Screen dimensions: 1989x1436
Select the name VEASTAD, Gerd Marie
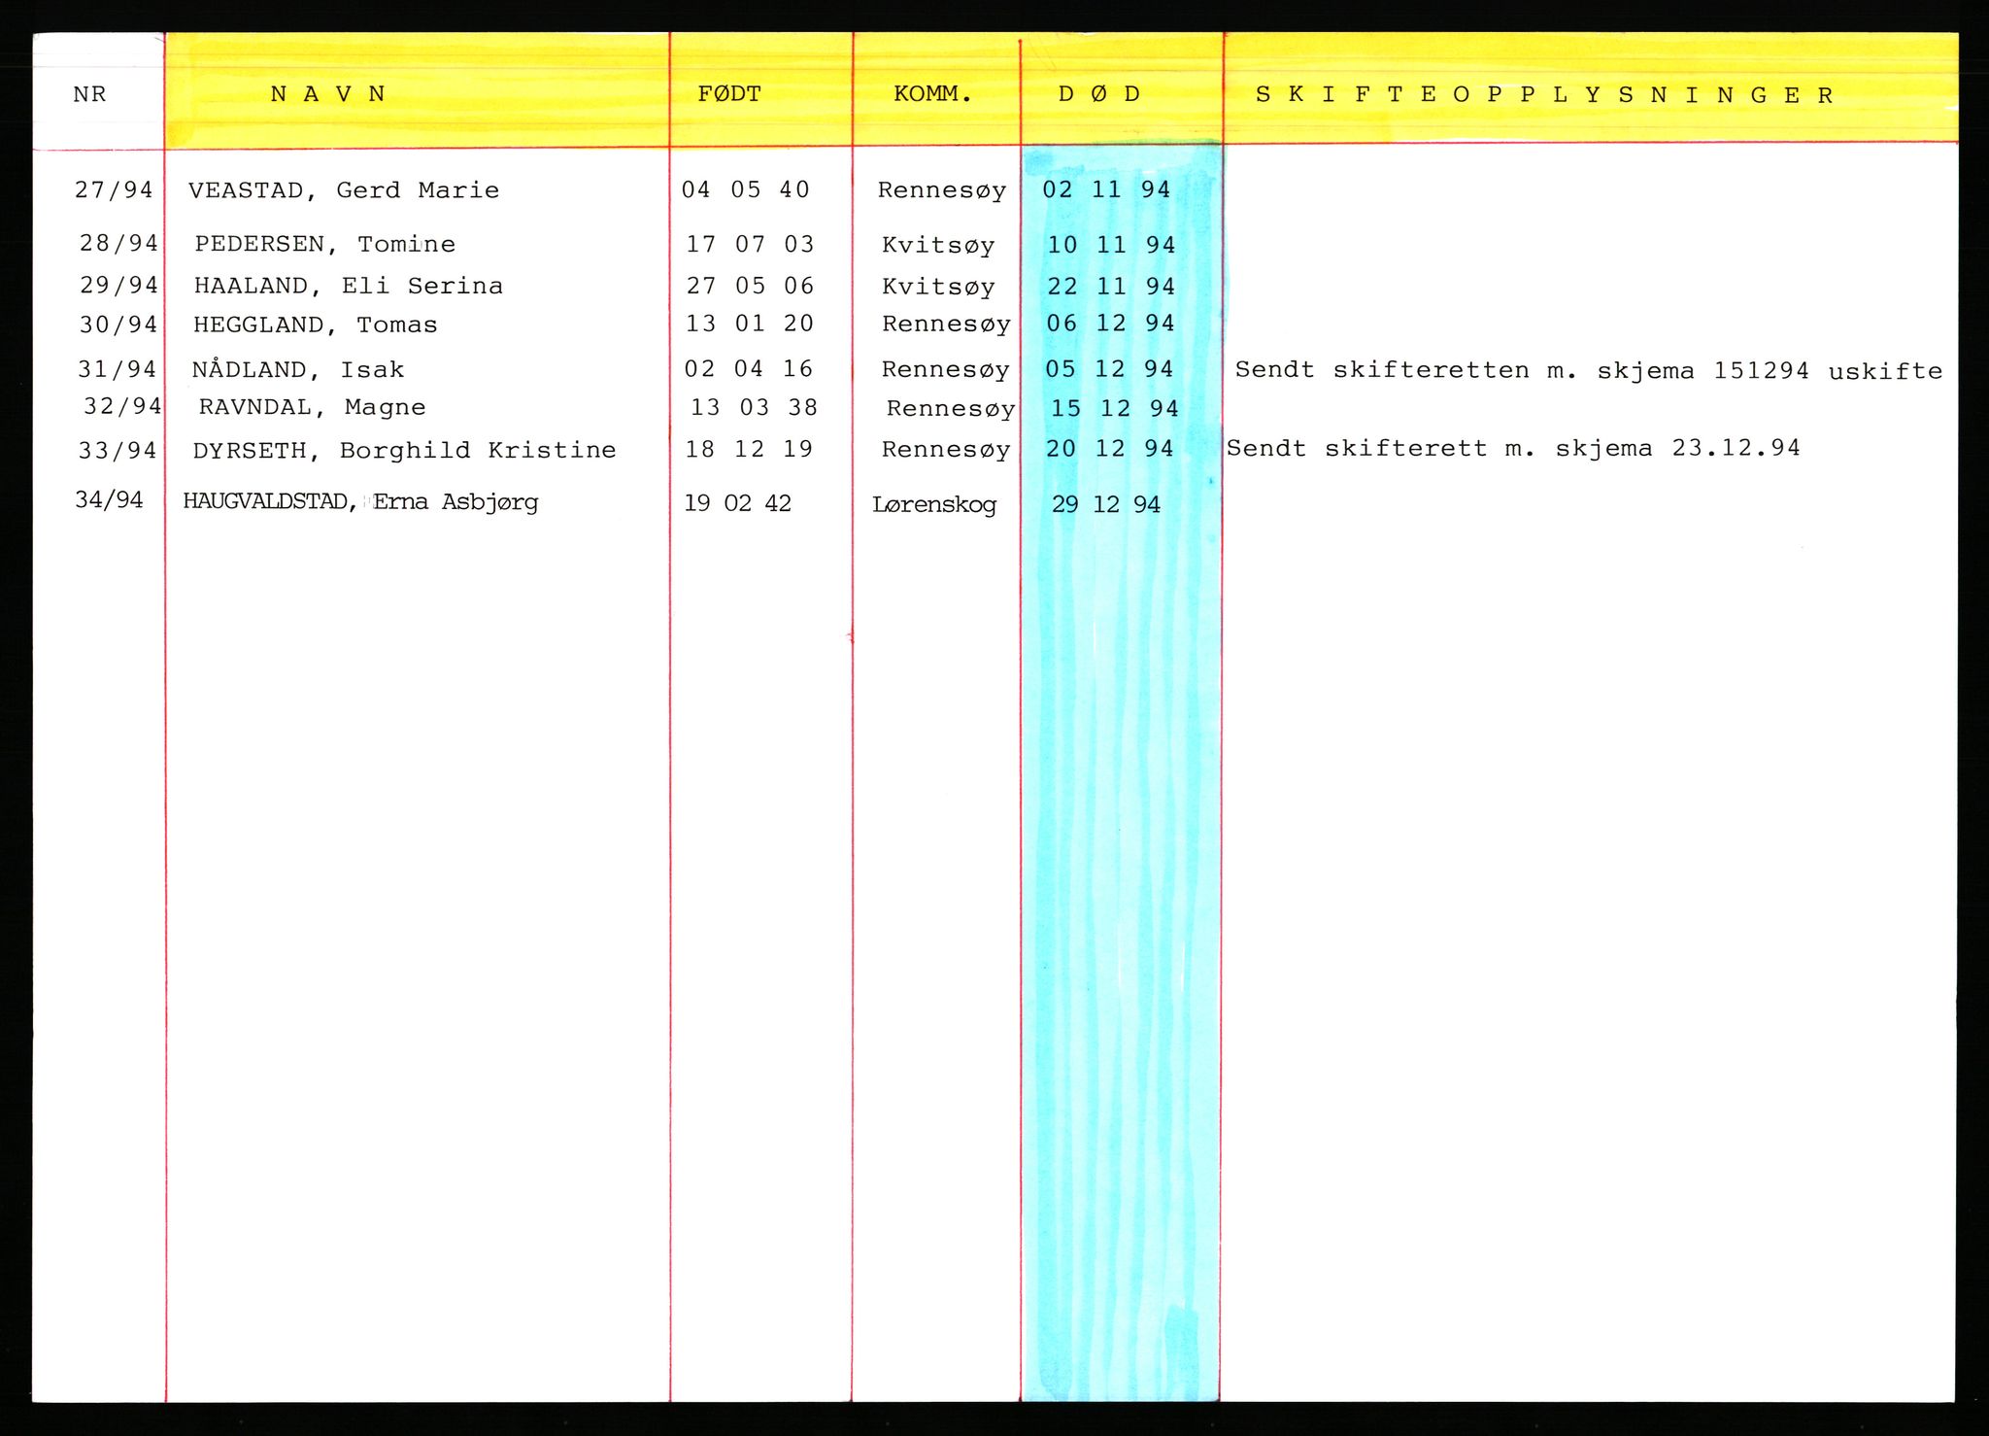coord(344,190)
